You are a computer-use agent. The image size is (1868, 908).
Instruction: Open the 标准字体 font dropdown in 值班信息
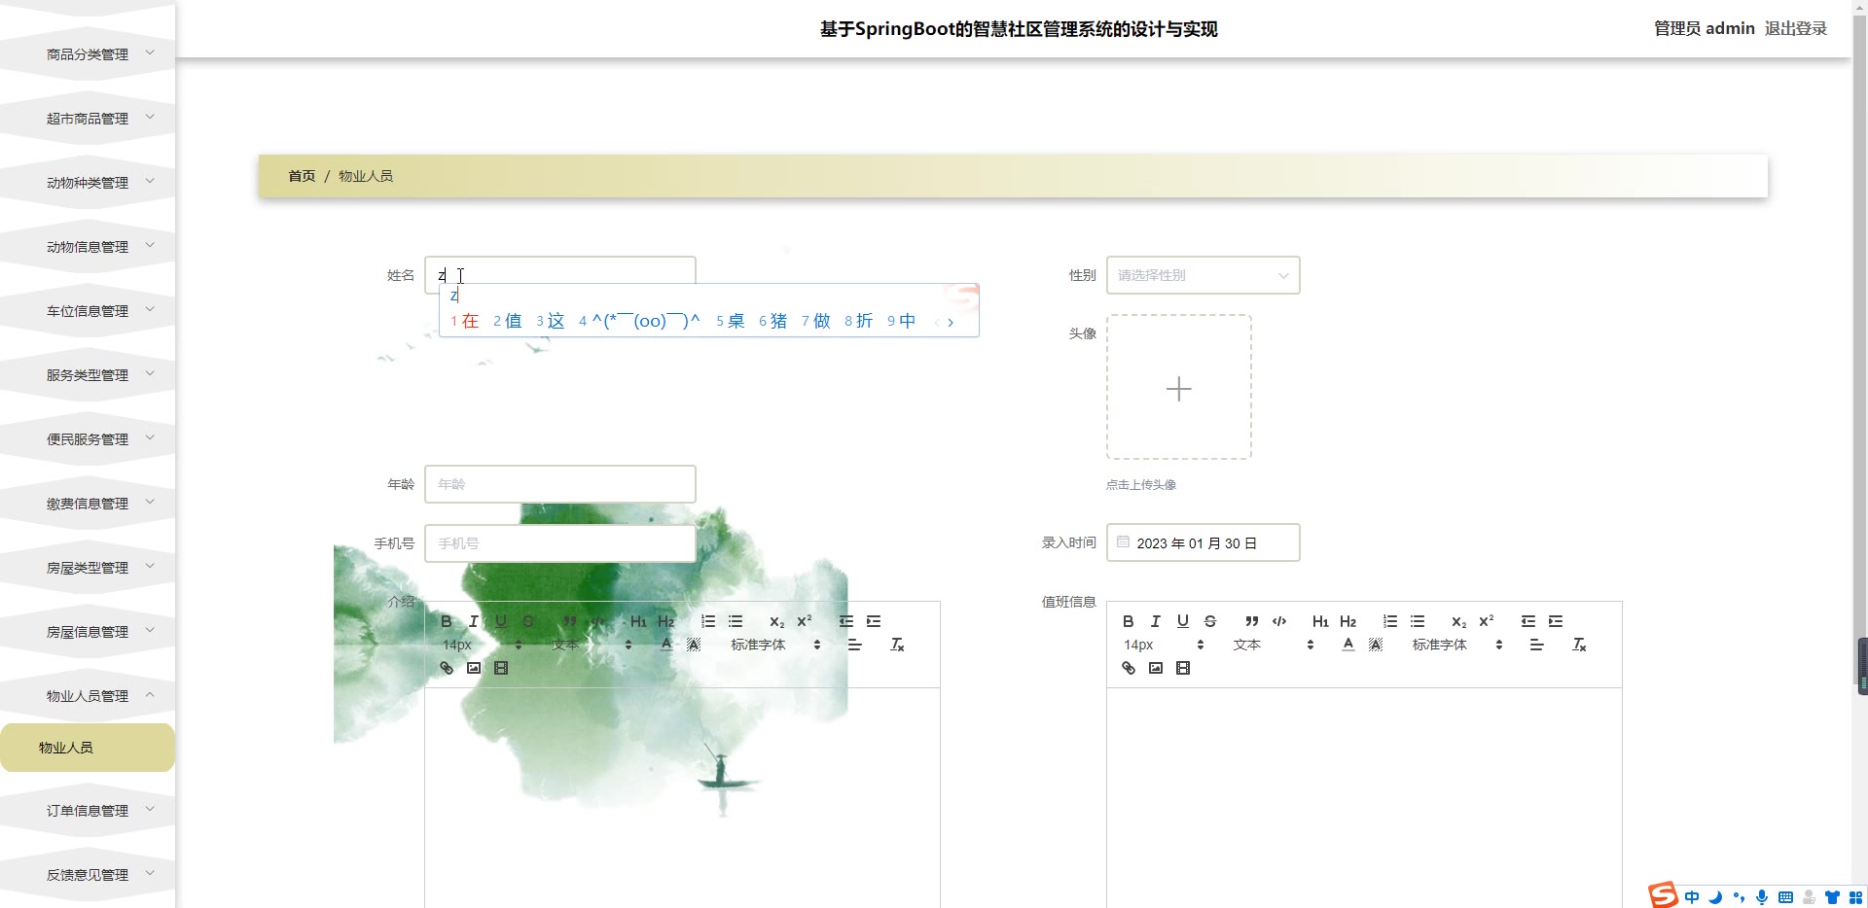tap(1456, 645)
